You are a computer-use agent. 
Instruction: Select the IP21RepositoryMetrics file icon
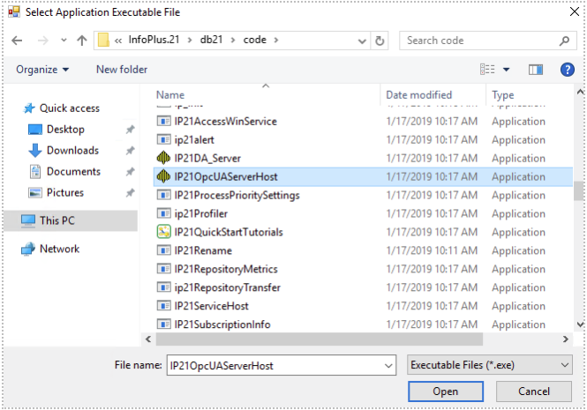163,269
